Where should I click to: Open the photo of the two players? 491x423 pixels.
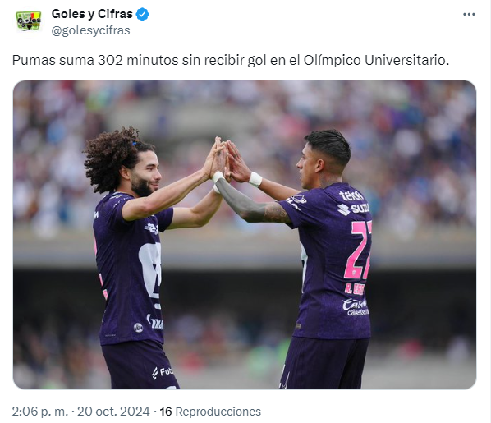(x=245, y=235)
